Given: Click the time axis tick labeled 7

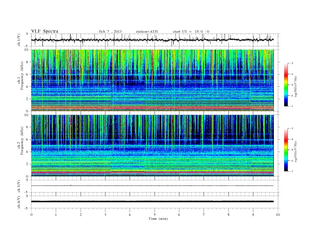Looking at the screenshot, I should pos(204,215).
